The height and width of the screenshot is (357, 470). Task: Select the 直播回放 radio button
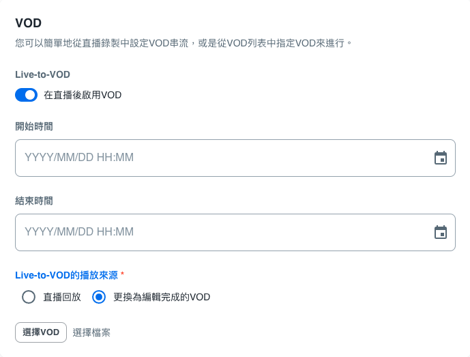click(x=28, y=297)
